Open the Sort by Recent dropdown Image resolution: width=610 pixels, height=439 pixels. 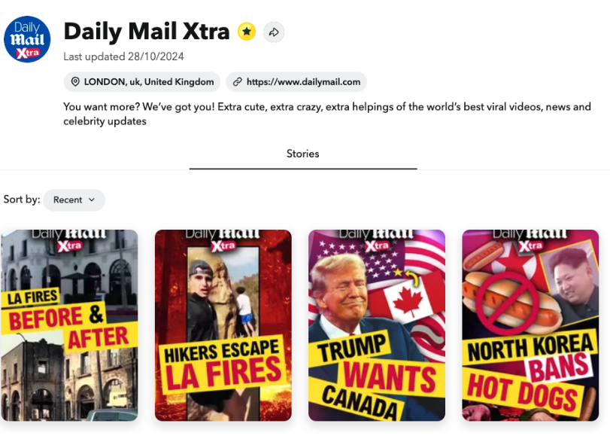point(74,200)
